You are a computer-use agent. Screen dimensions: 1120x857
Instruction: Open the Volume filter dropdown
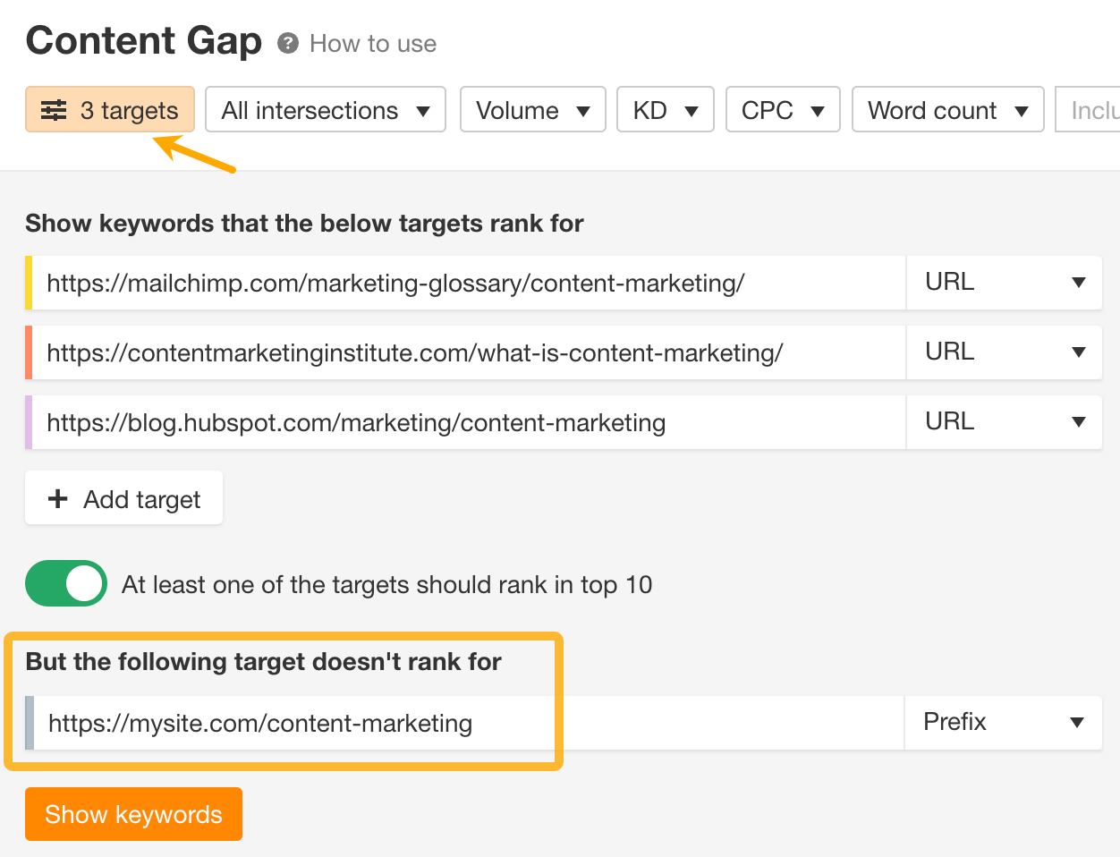click(x=532, y=109)
